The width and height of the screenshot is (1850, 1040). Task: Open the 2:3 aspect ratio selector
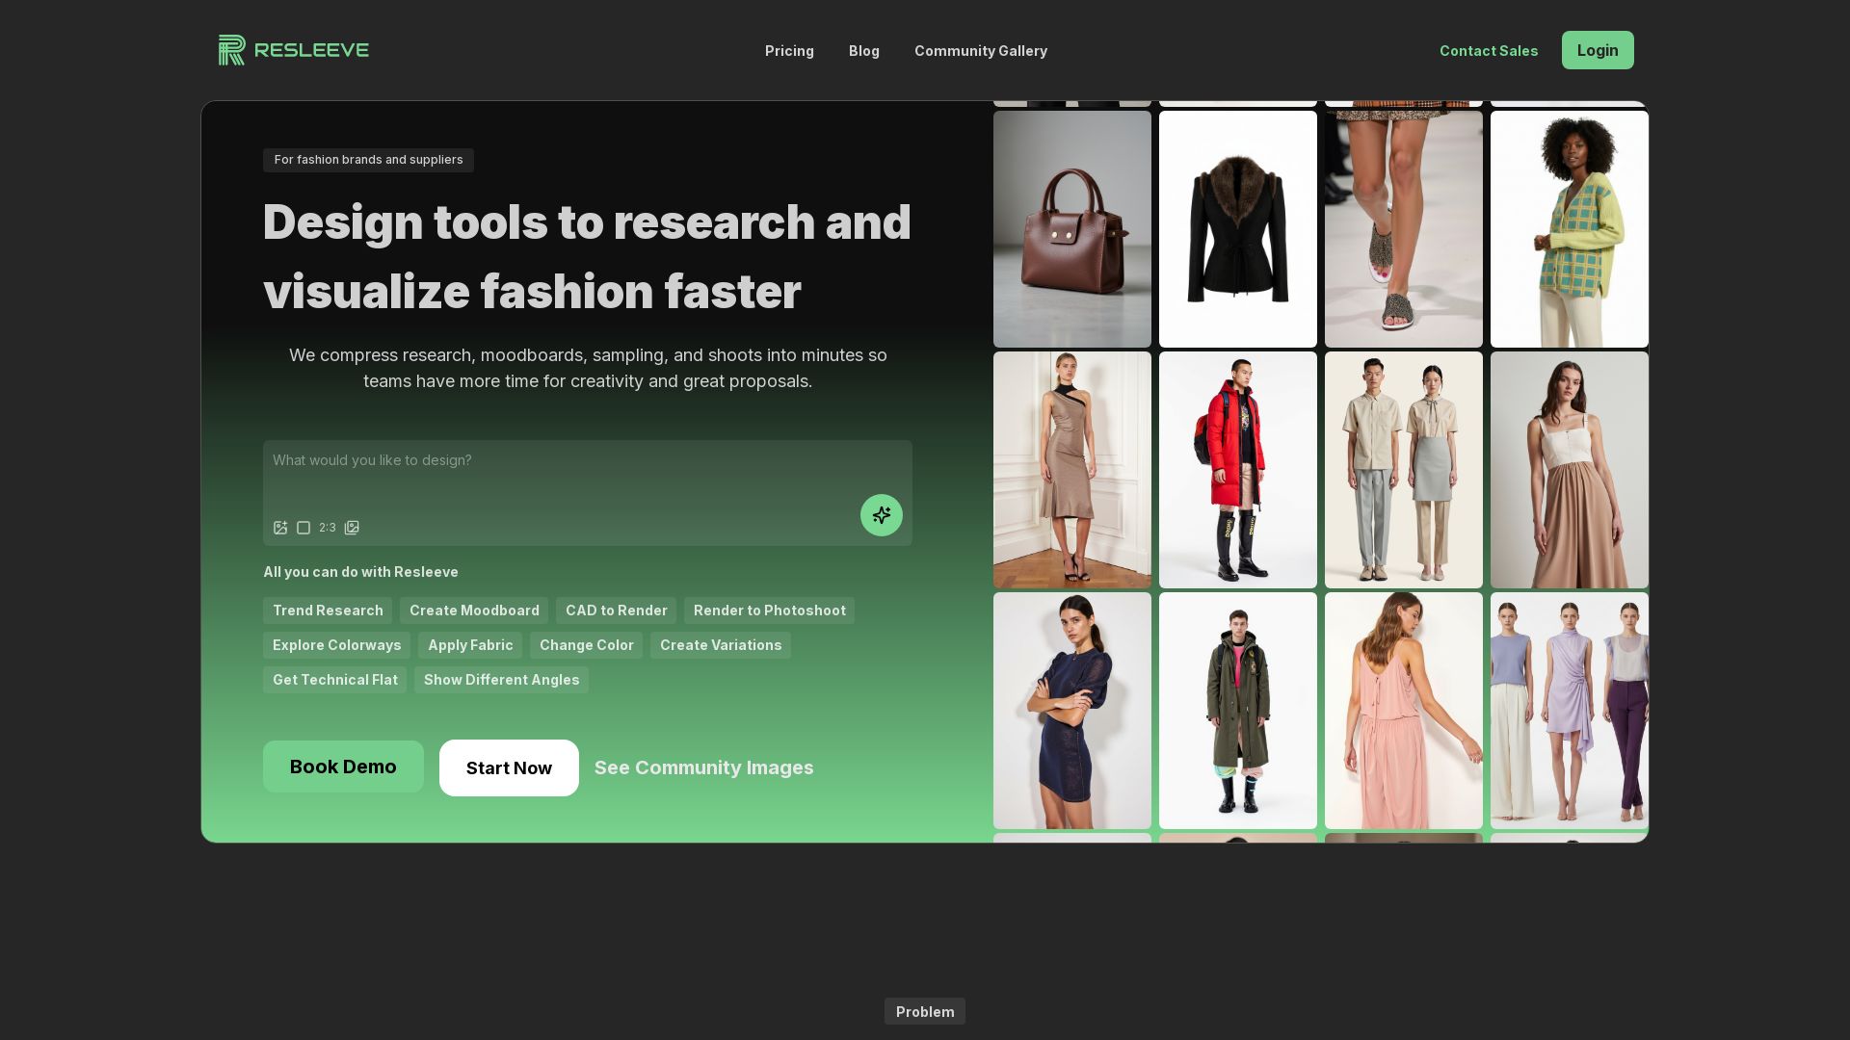click(x=328, y=528)
